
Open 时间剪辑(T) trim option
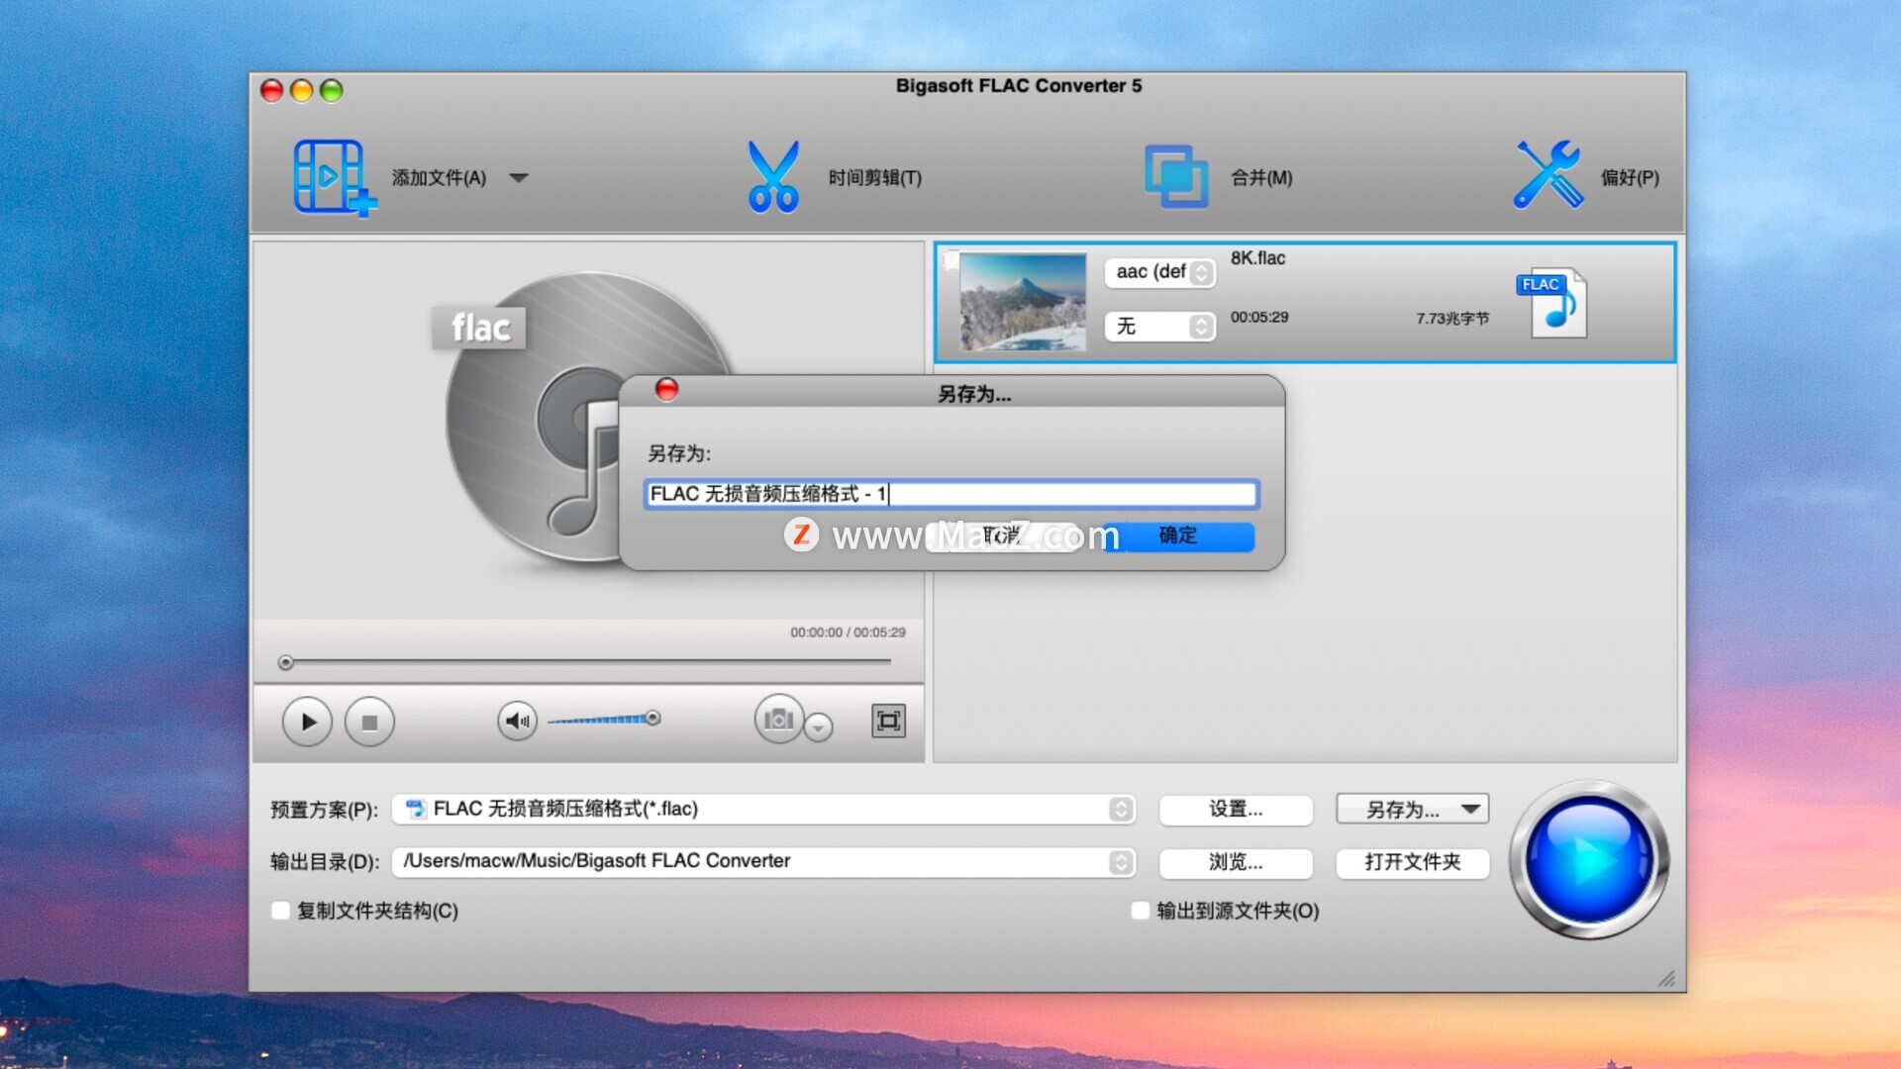tap(875, 178)
